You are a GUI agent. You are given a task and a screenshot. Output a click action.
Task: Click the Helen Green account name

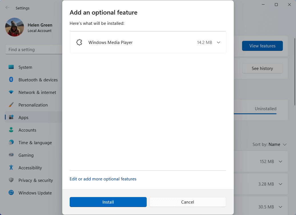40,25
